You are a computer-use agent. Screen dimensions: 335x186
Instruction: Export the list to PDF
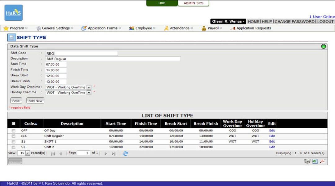click(x=323, y=161)
